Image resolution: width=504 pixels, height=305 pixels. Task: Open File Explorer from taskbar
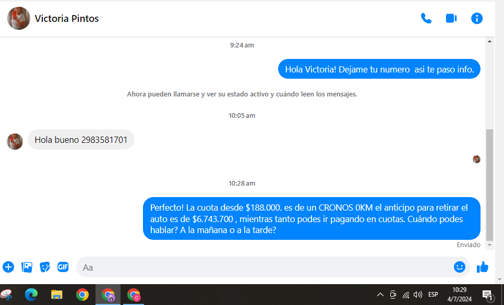click(x=56, y=295)
